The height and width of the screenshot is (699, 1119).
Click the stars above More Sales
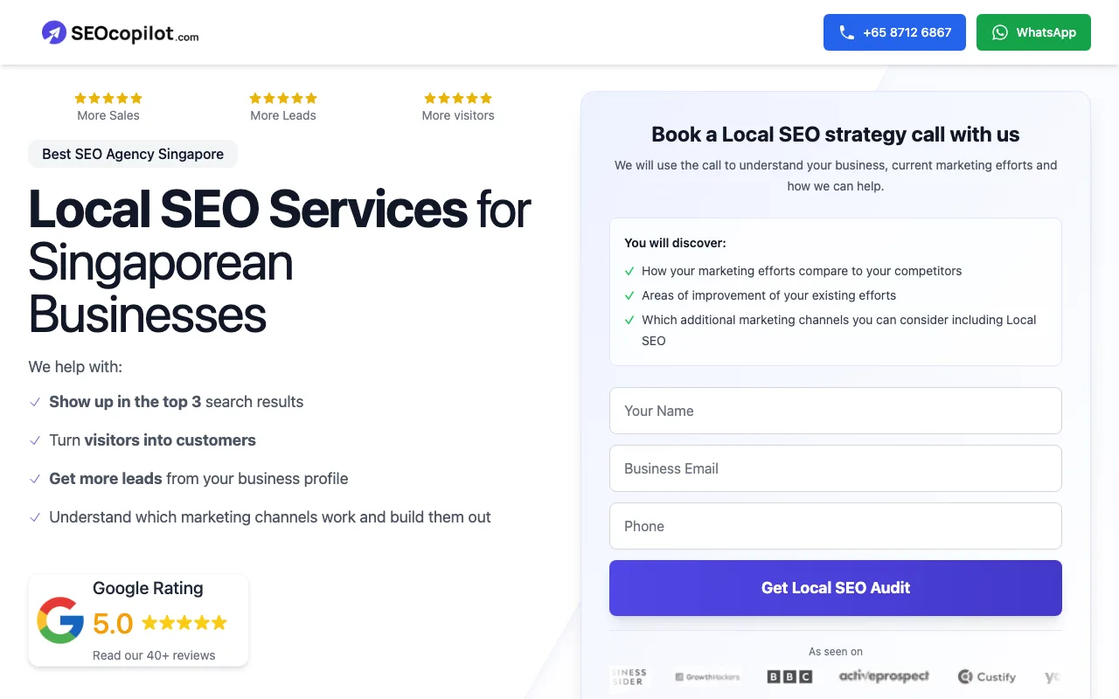point(108,98)
